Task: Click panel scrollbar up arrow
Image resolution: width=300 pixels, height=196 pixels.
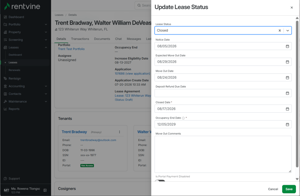Action: pyautogui.click(x=297, y=18)
